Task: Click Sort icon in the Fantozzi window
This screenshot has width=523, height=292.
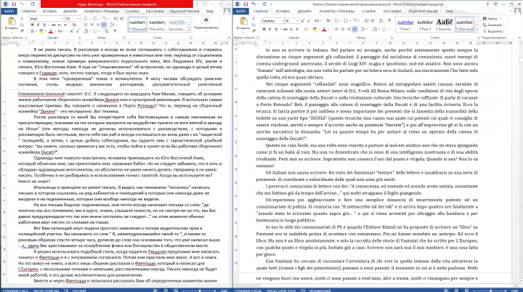Action: [381, 20]
